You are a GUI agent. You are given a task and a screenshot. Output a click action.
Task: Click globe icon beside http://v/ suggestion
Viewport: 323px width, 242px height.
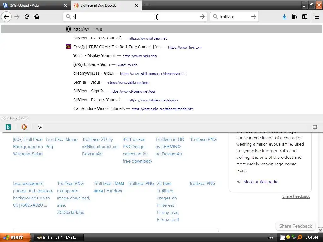tap(68, 29)
